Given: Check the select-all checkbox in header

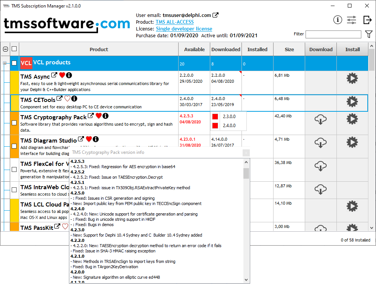Looking at the screenshot, I should click(14, 49).
